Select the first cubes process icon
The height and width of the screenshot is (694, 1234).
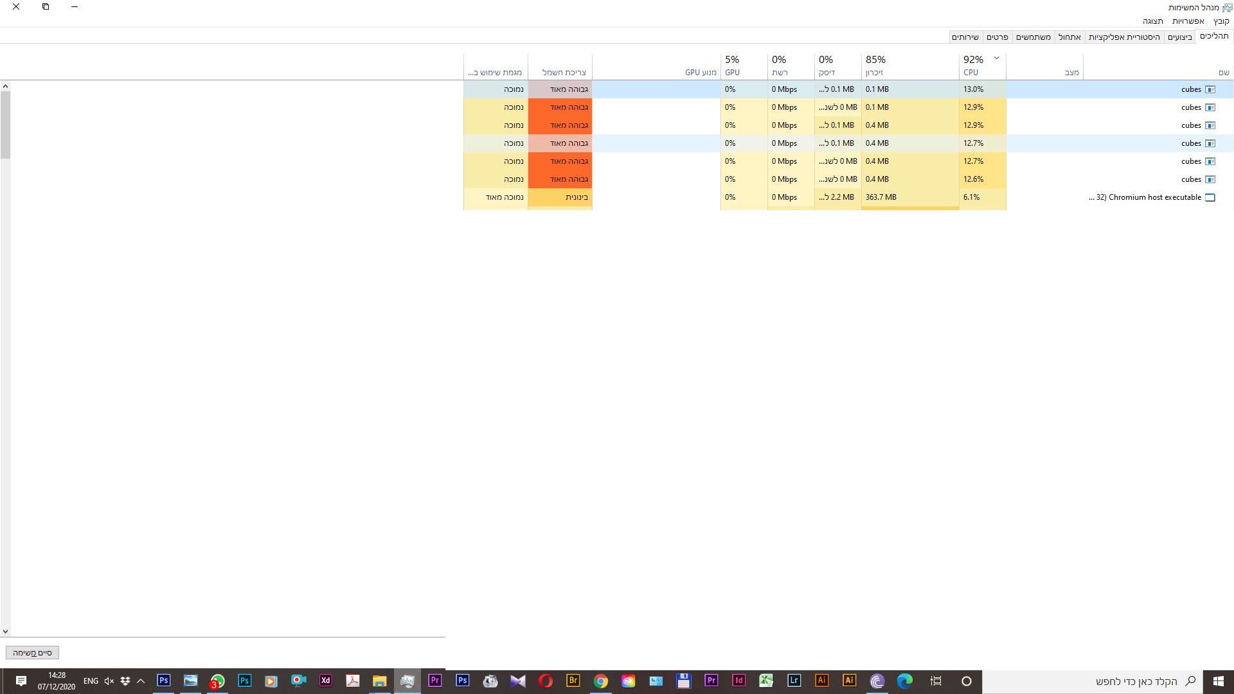point(1210,89)
